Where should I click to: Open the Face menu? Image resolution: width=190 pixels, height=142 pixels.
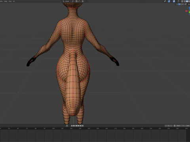[x=10, y=1]
